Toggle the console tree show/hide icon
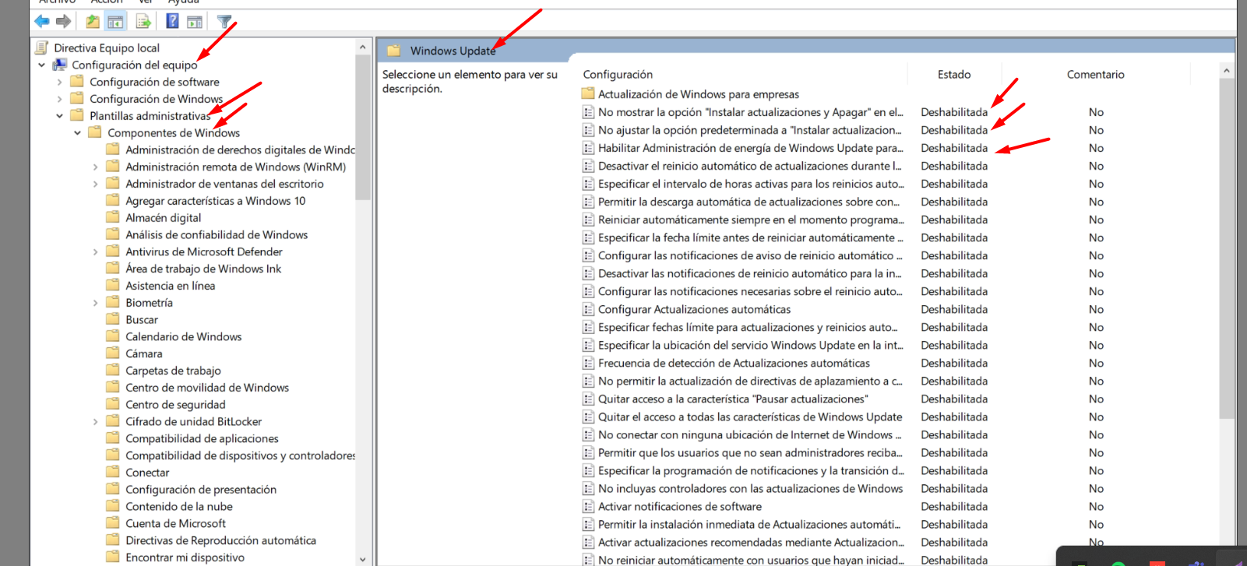The height and width of the screenshot is (566, 1247). (x=115, y=21)
